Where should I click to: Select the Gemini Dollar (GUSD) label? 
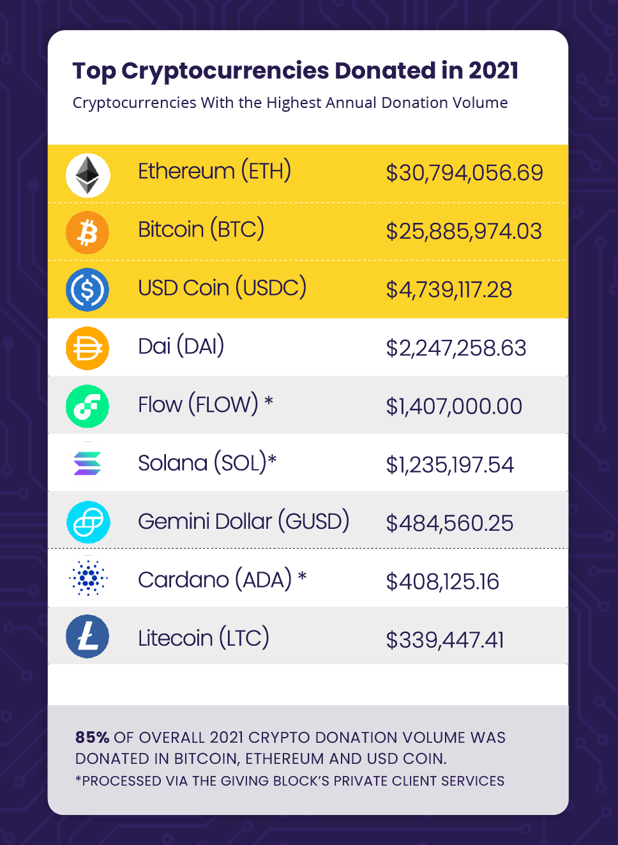pyautogui.click(x=244, y=521)
